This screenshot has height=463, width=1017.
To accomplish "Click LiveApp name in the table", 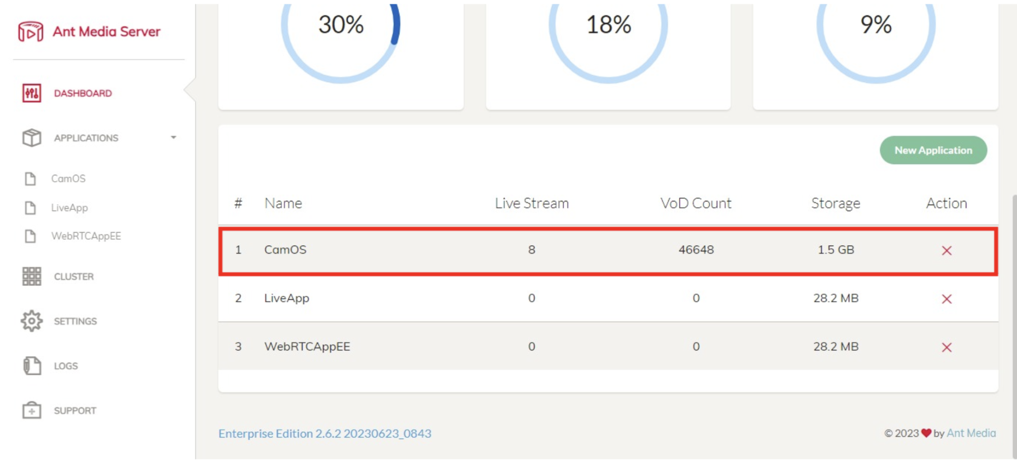I will point(286,298).
